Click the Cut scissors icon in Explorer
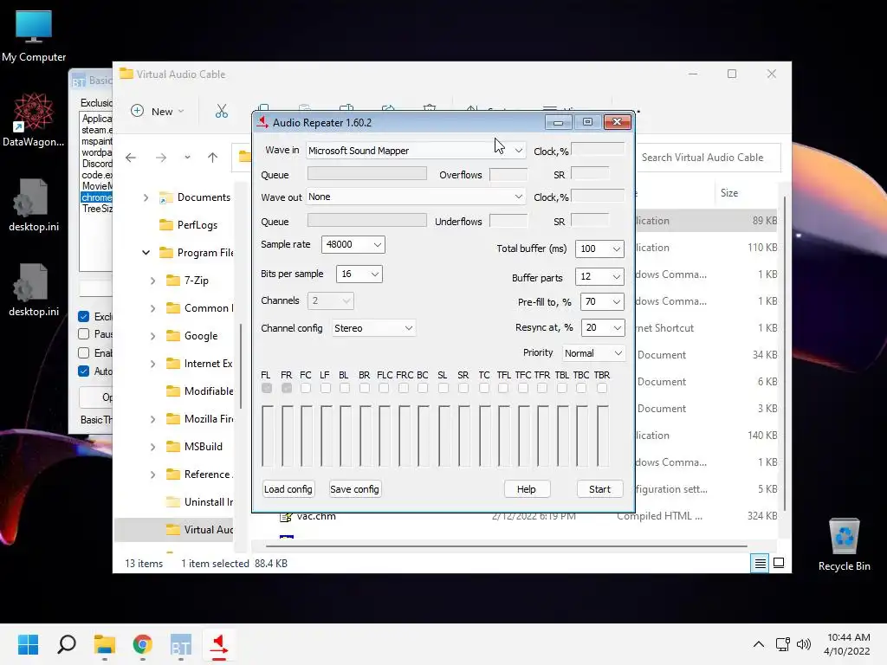This screenshot has height=665, width=887. [221, 111]
